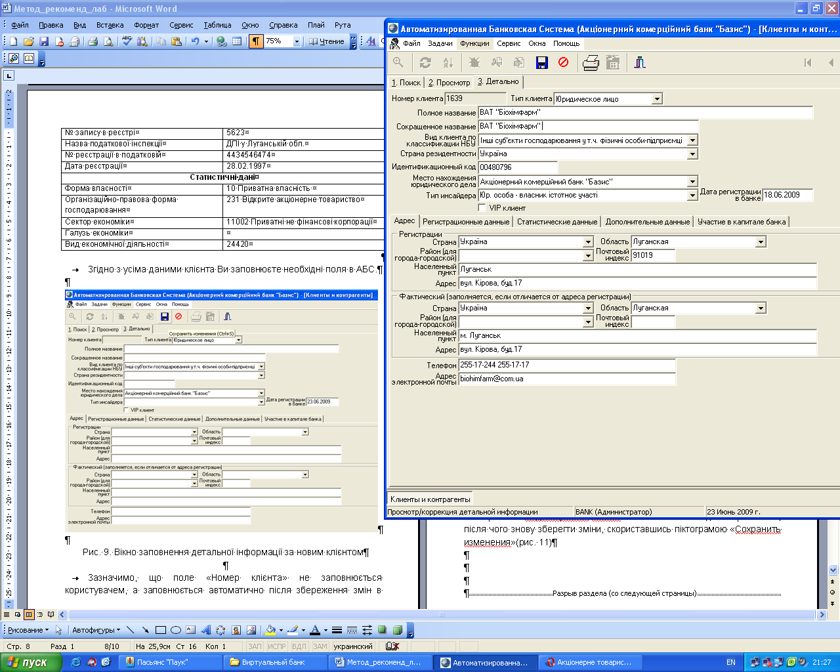Screen dimensions: 840x672
Task: Switch to the 2. Просмотр tab
Action: pos(450,83)
